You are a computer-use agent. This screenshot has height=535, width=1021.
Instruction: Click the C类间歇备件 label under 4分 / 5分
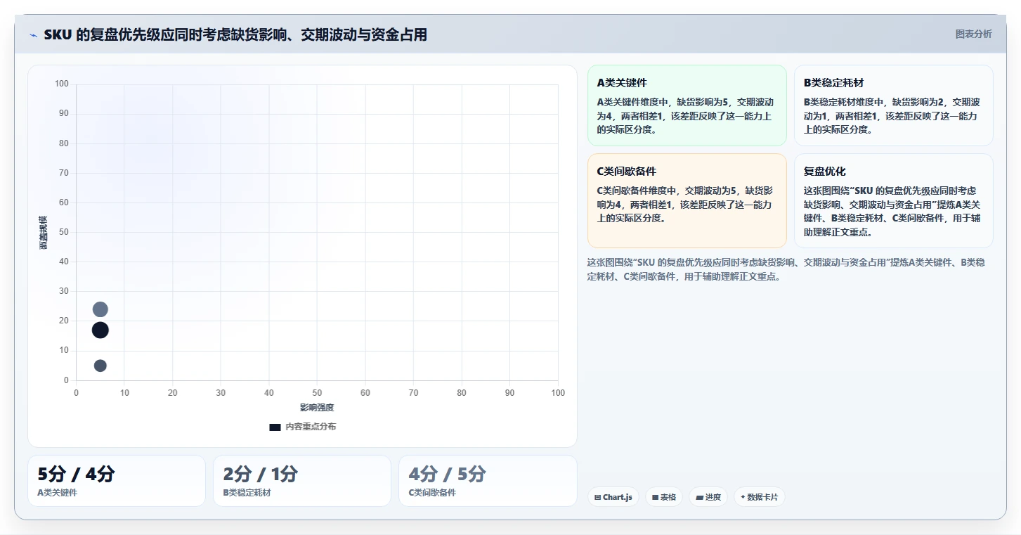click(432, 493)
